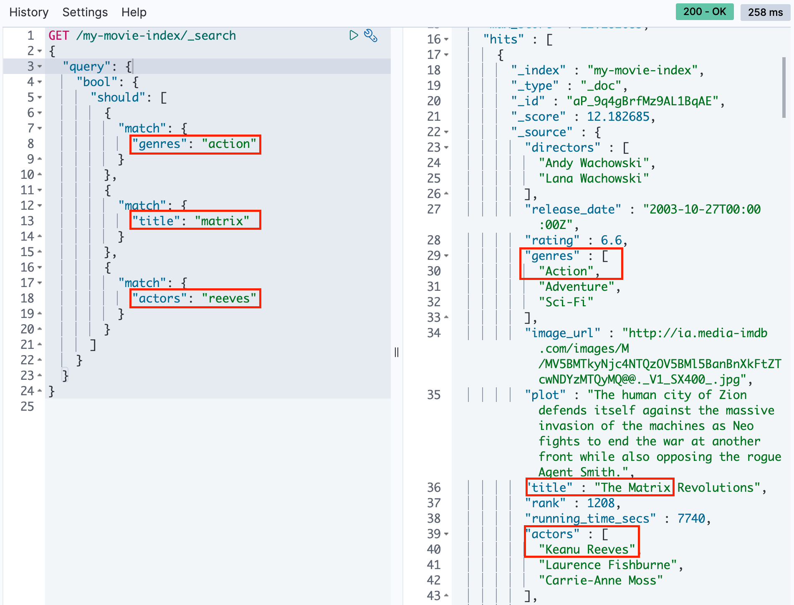This screenshot has height=605, width=794.
Task: Click the "rating" value 6.6
Action: [x=611, y=240]
